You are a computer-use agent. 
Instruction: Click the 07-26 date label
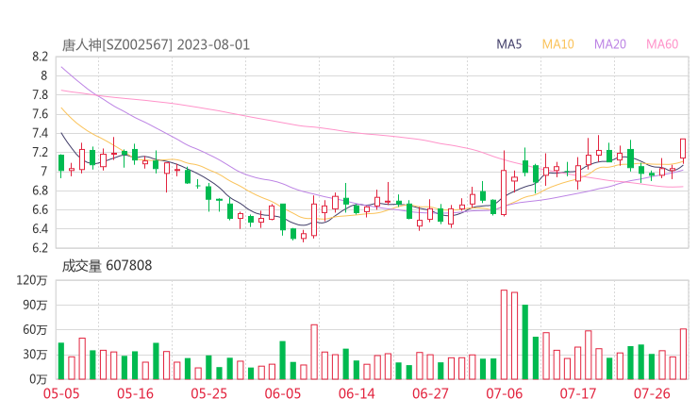[652, 393]
